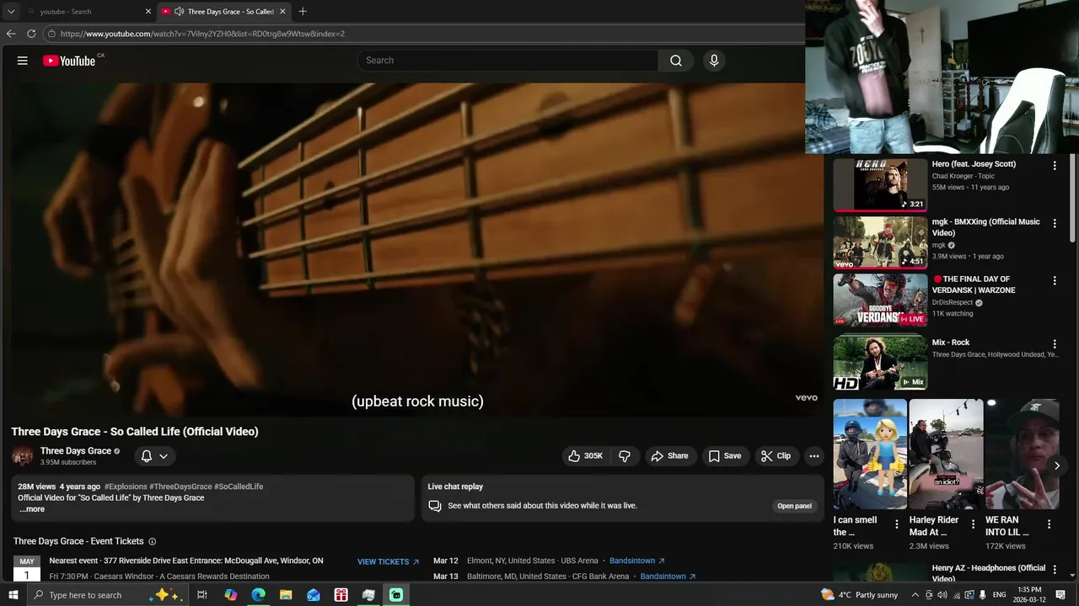Open options menu for Mix - Rock

click(x=1055, y=344)
